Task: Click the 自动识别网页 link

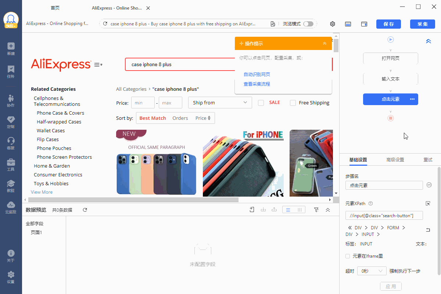Action: click(x=257, y=74)
